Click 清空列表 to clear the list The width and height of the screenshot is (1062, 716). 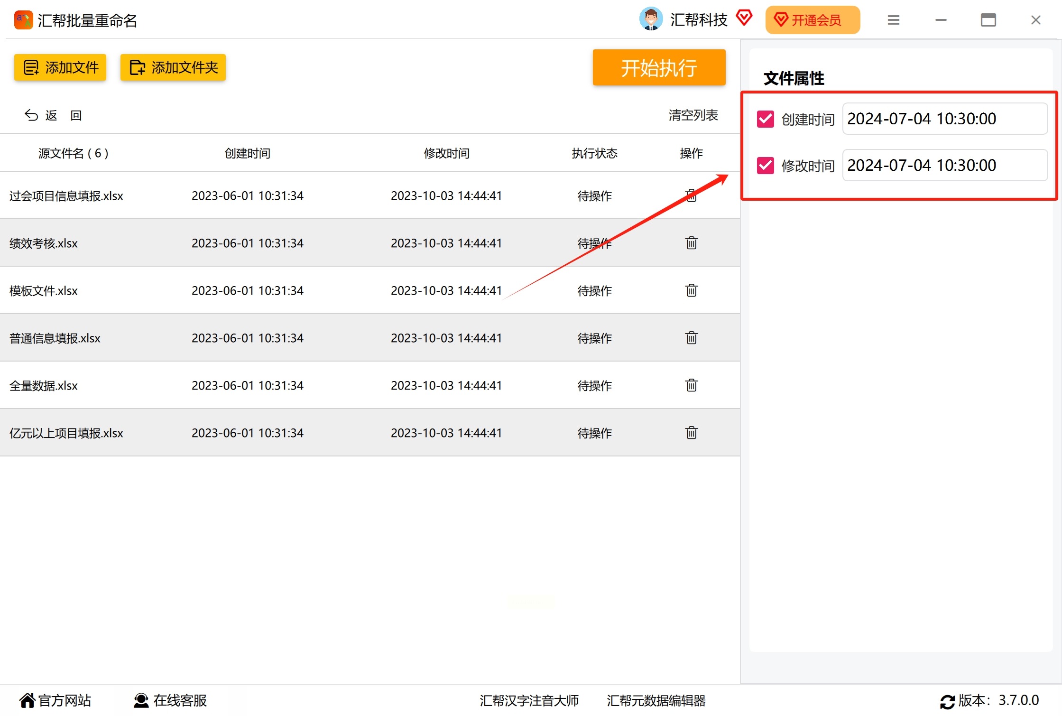tap(693, 115)
